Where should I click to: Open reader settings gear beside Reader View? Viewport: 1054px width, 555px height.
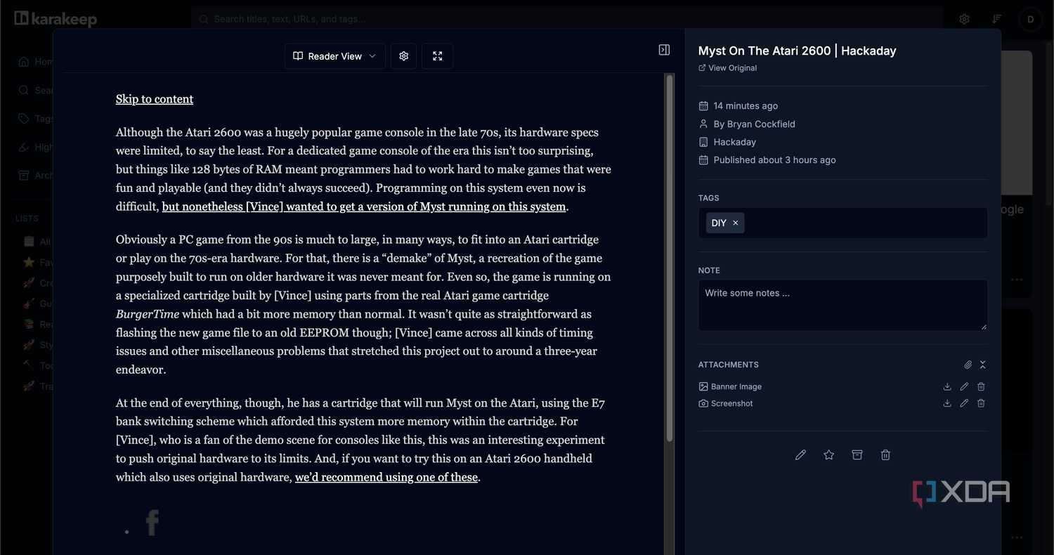pyautogui.click(x=403, y=56)
